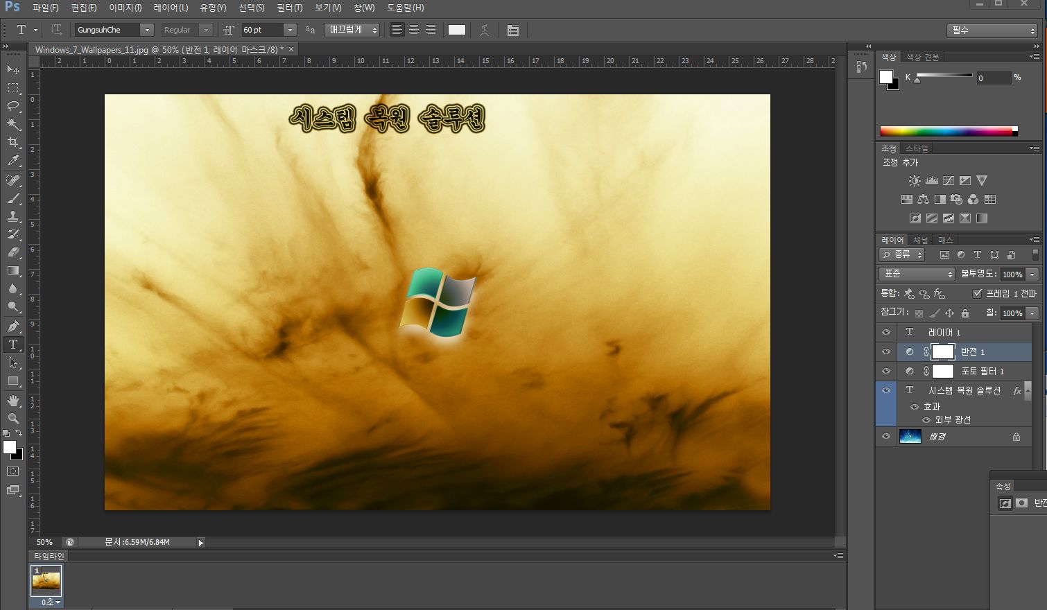
Task: Select the Healing Brush tool
Action: 13,180
